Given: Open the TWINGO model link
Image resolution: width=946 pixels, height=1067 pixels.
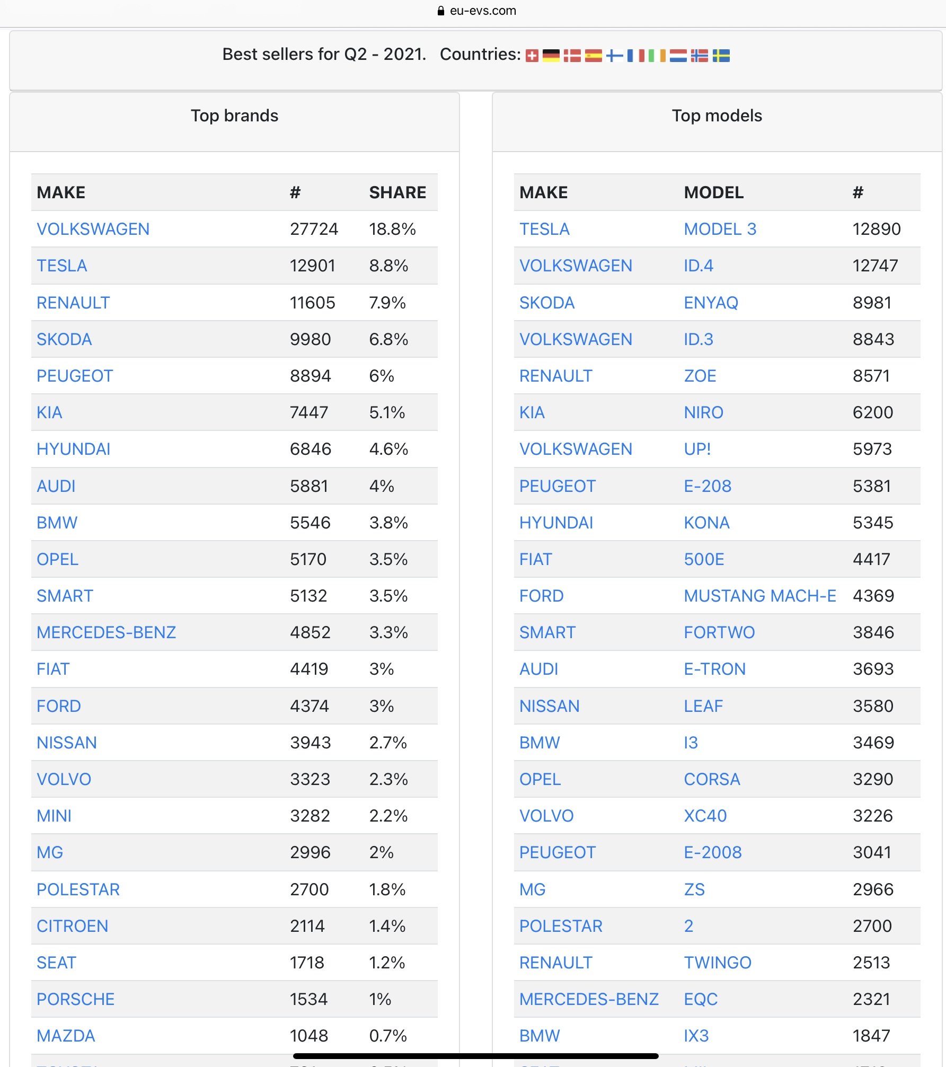Looking at the screenshot, I should coord(717,963).
